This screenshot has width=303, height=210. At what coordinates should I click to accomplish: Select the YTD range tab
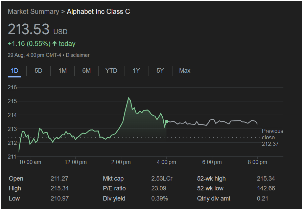(x=111, y=71)
